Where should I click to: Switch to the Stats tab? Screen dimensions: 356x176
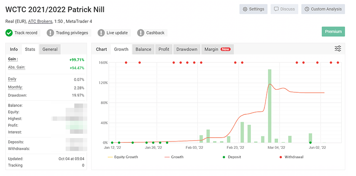pos(30,49)
